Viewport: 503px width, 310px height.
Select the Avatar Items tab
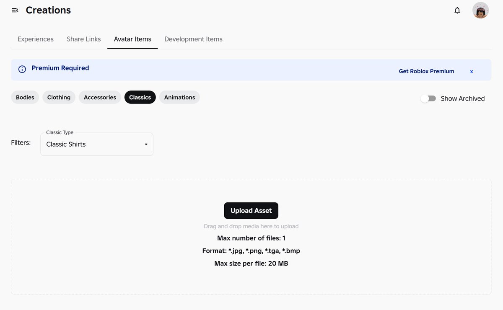(132, 39)
